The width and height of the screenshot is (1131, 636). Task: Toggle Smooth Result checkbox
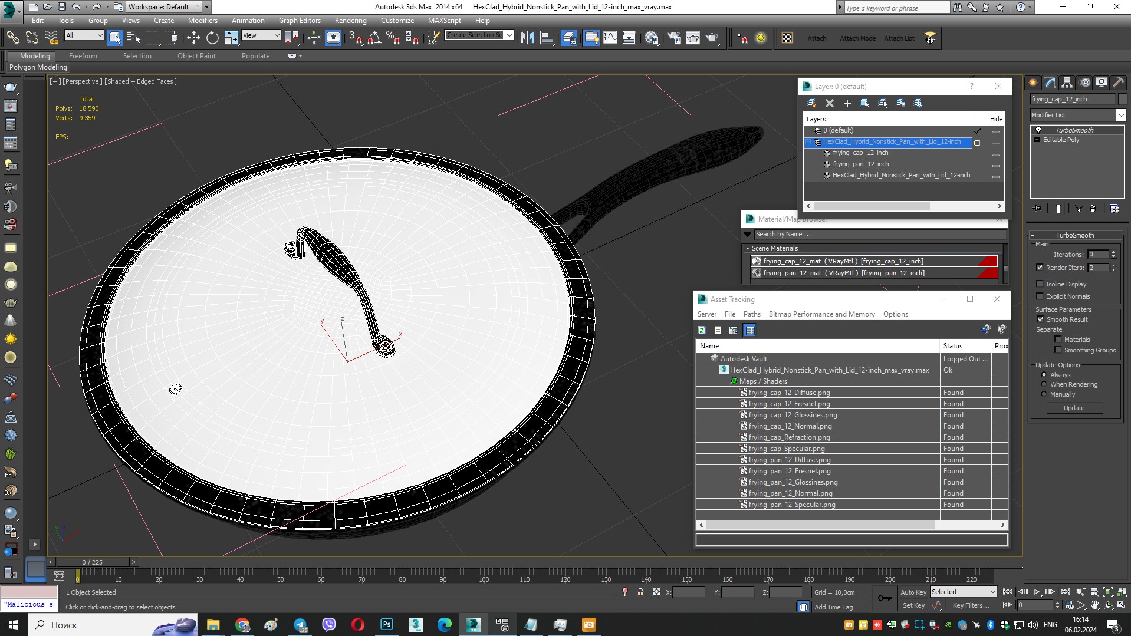coord(1040,319)
